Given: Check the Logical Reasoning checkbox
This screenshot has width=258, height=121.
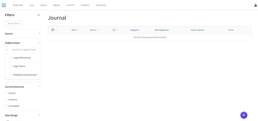Looking at the screenshot, I should 11,58.
